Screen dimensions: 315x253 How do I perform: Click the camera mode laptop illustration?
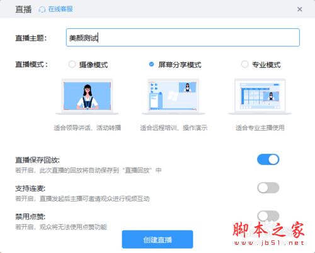coord(87,97)
